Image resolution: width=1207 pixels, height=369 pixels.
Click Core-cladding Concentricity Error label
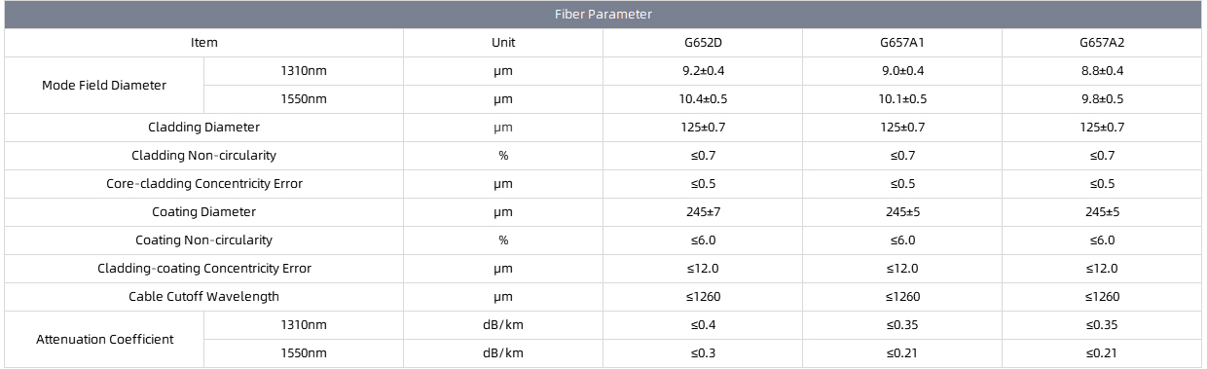pos(204,184)
